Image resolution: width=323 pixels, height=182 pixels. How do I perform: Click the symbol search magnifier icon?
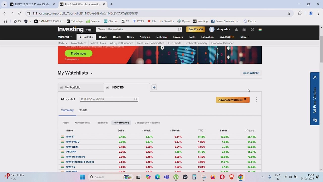[136, 99]
